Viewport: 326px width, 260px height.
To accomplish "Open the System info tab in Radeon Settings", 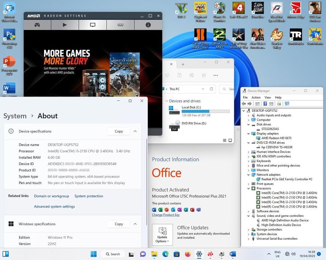I will point(148,25).
